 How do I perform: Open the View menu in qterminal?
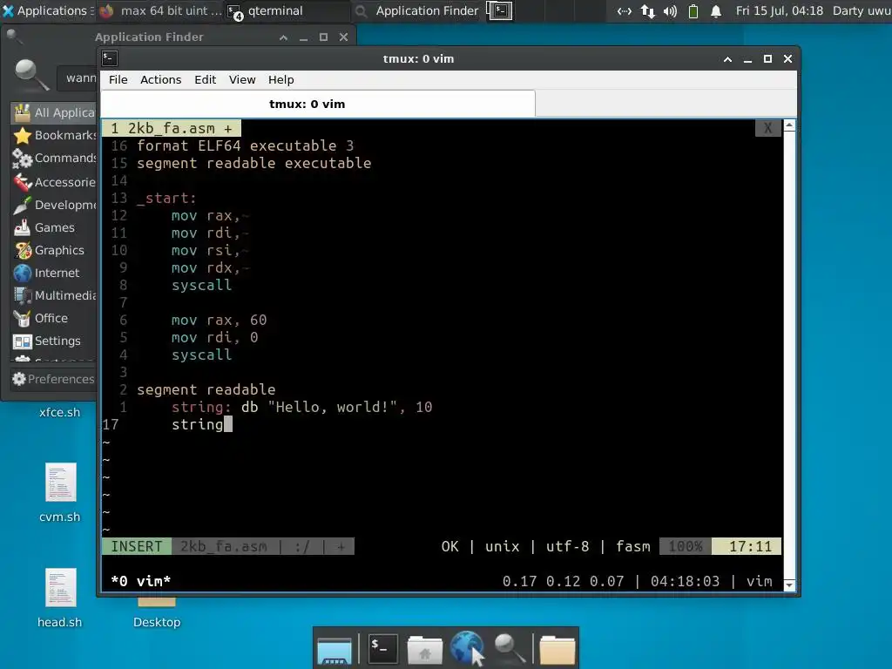[242, 79]
